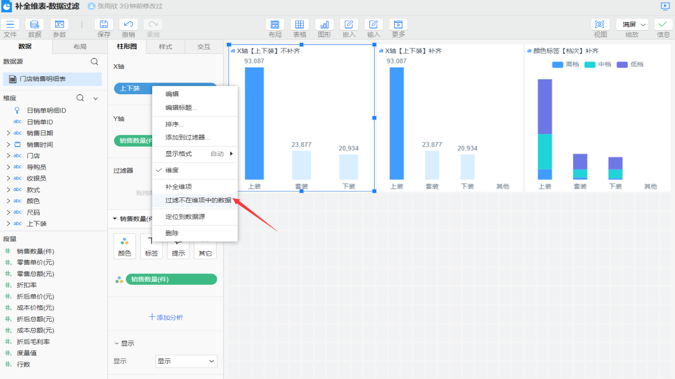Expand the 销售日期 dimension node
The height and width of the screenshot is (379, 675).
click(8, 133)
